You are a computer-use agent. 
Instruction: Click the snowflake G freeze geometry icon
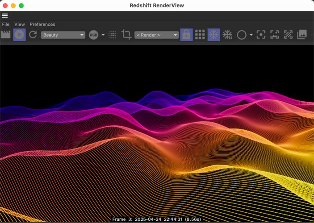coord(227,35)
